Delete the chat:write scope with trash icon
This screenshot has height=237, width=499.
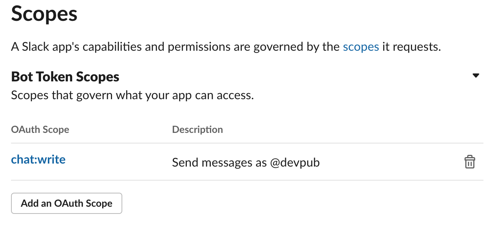pos(470,162)
